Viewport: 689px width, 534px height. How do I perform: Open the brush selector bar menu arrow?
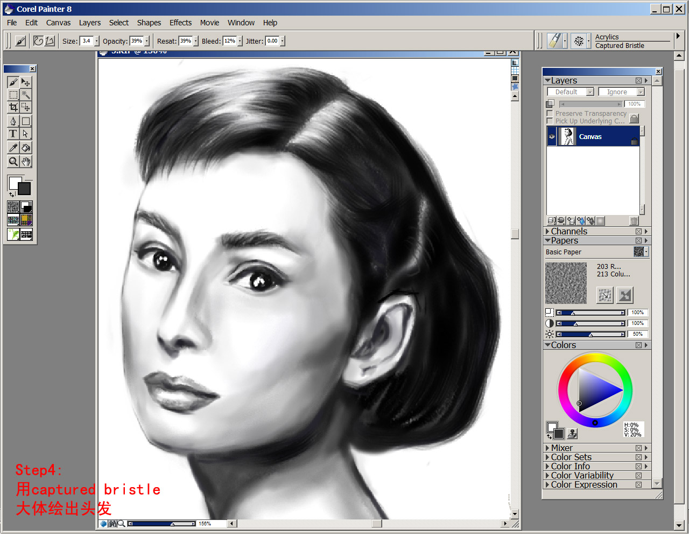[x=678, y=36]
